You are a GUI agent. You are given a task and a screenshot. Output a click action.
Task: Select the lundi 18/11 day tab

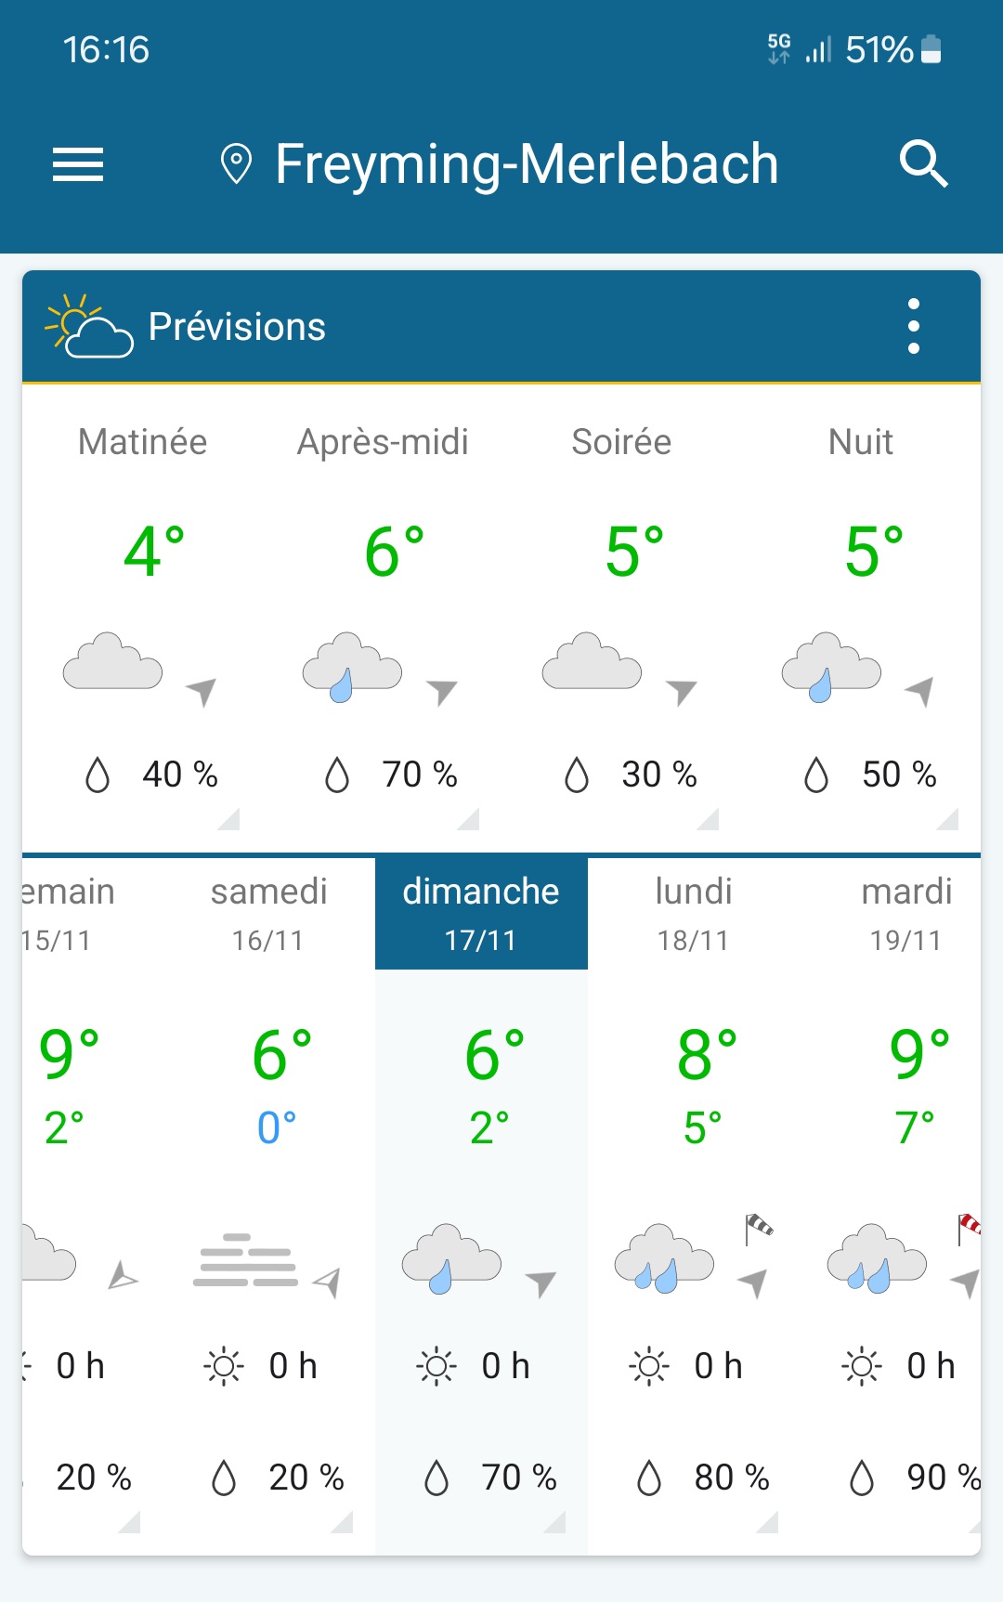[694, 913]
